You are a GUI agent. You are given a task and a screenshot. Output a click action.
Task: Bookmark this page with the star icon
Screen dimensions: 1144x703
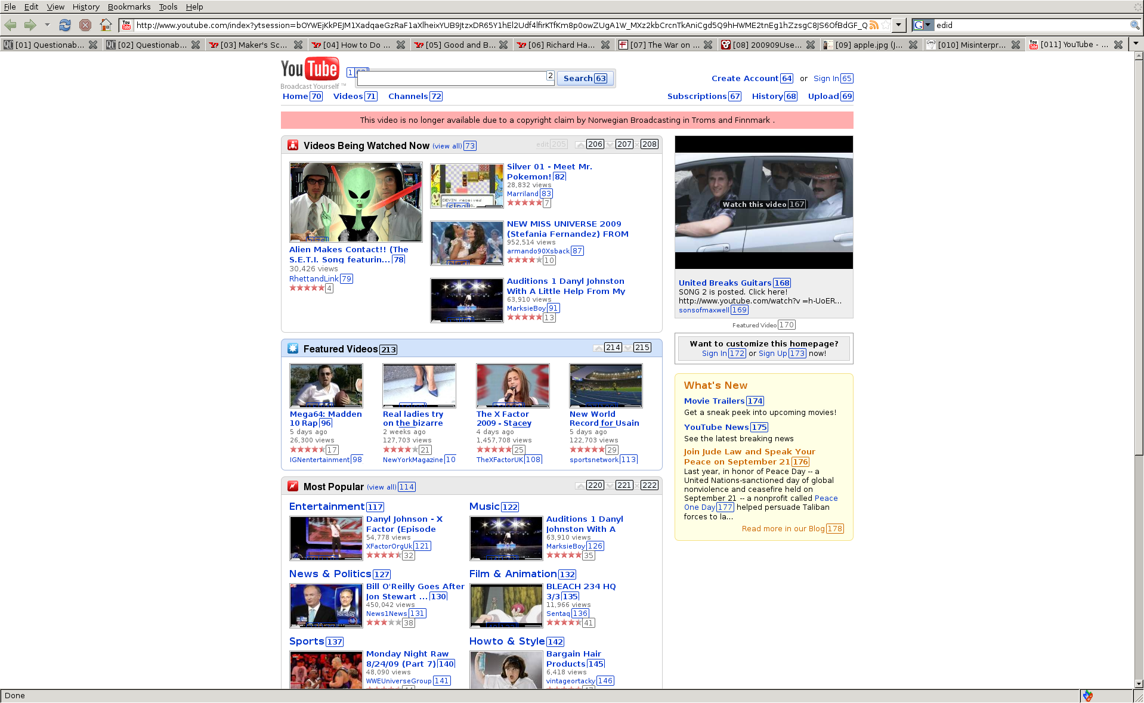[886, 25]
